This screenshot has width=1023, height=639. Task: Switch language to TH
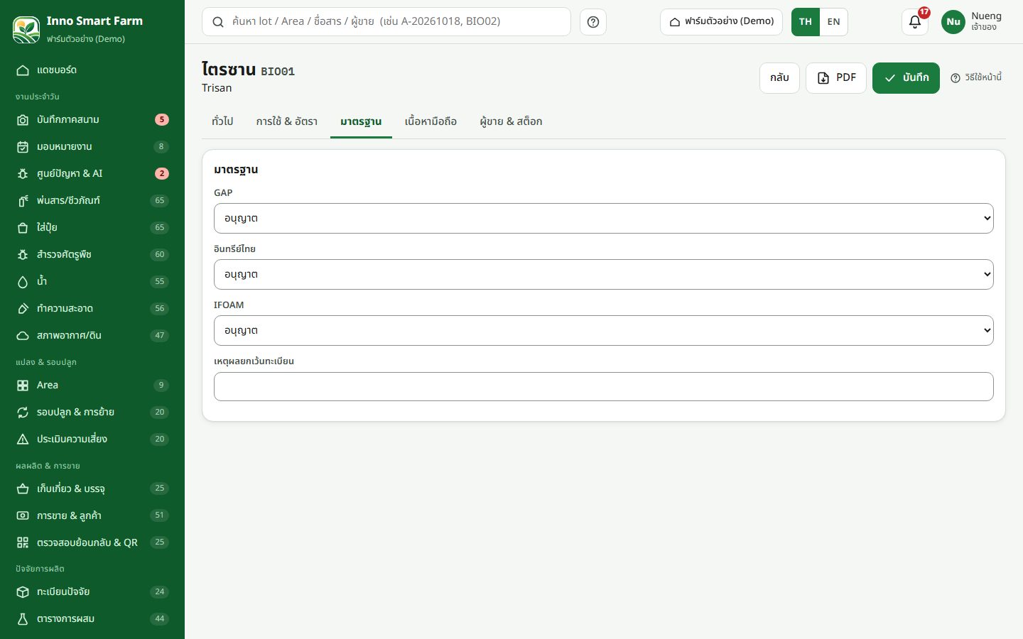(x=806, y=22)
